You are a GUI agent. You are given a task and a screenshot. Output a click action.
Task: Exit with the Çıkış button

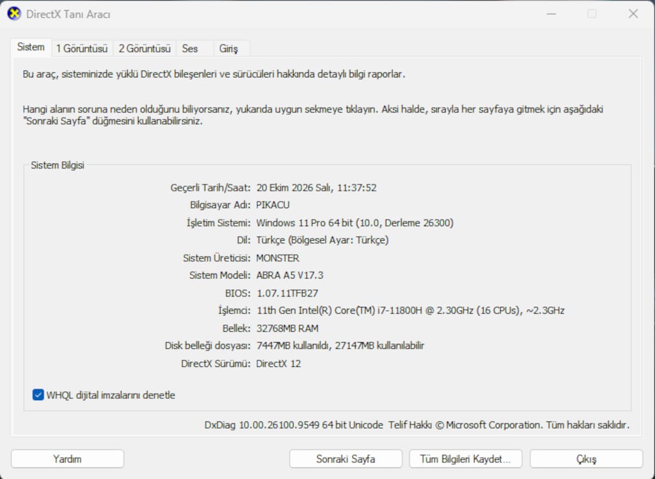click(586, 459)
